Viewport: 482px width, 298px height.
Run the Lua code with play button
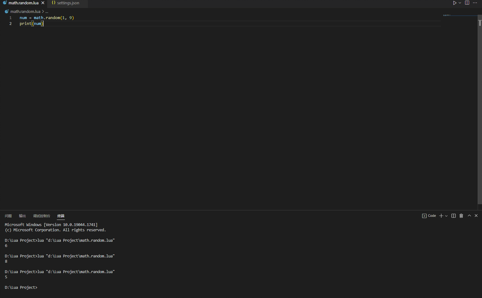pyautogui.click(x=455, y=3)
